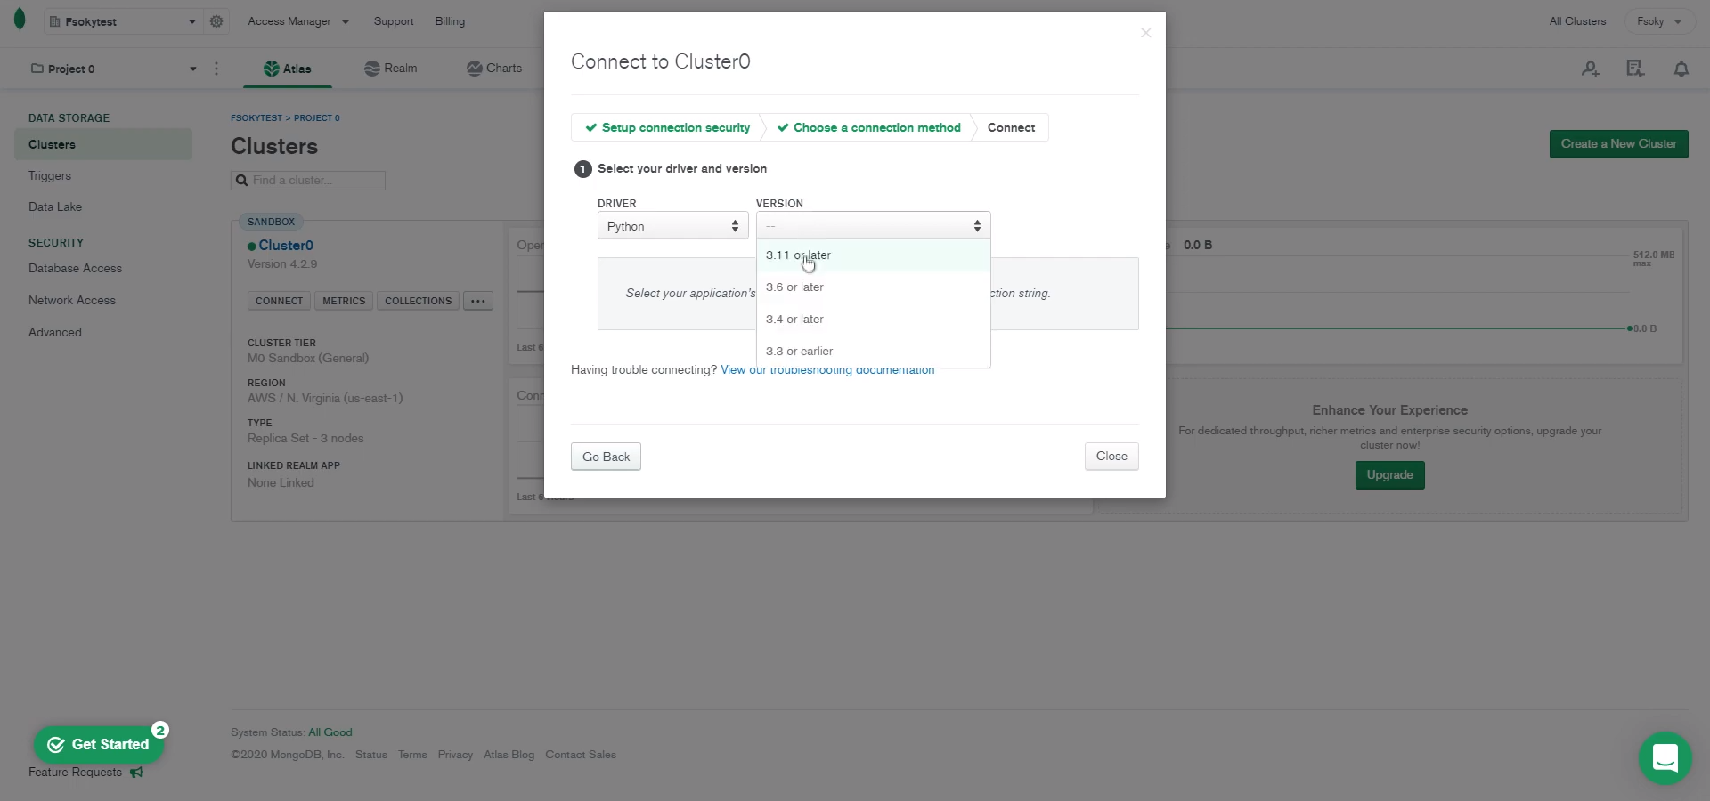The width and height of the screenshot is (1710, 801).
Task: Open the Contact Sales footer link
Action: click(x=581, y=755)
